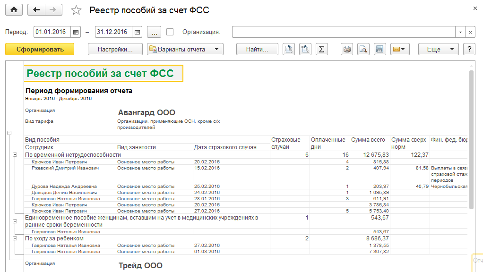Screen dimensions: 483x272
Task: Select amount cell 5 753,40
Action: [370, 211]
